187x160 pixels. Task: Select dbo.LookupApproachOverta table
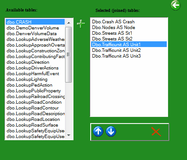click(35, 45)
